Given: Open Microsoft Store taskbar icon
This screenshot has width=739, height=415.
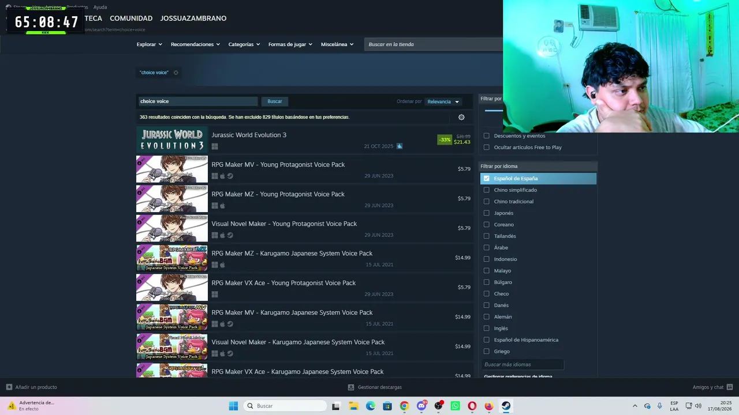Looking at the screenshot, I should point(387,406).
